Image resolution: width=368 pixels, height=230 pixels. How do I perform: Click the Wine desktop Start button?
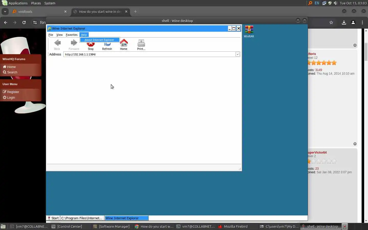tap(53, 218)
